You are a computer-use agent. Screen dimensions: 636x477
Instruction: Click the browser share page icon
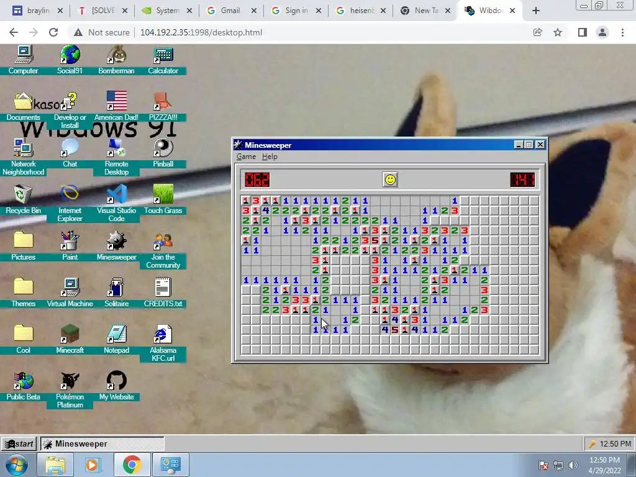(537, 32)
